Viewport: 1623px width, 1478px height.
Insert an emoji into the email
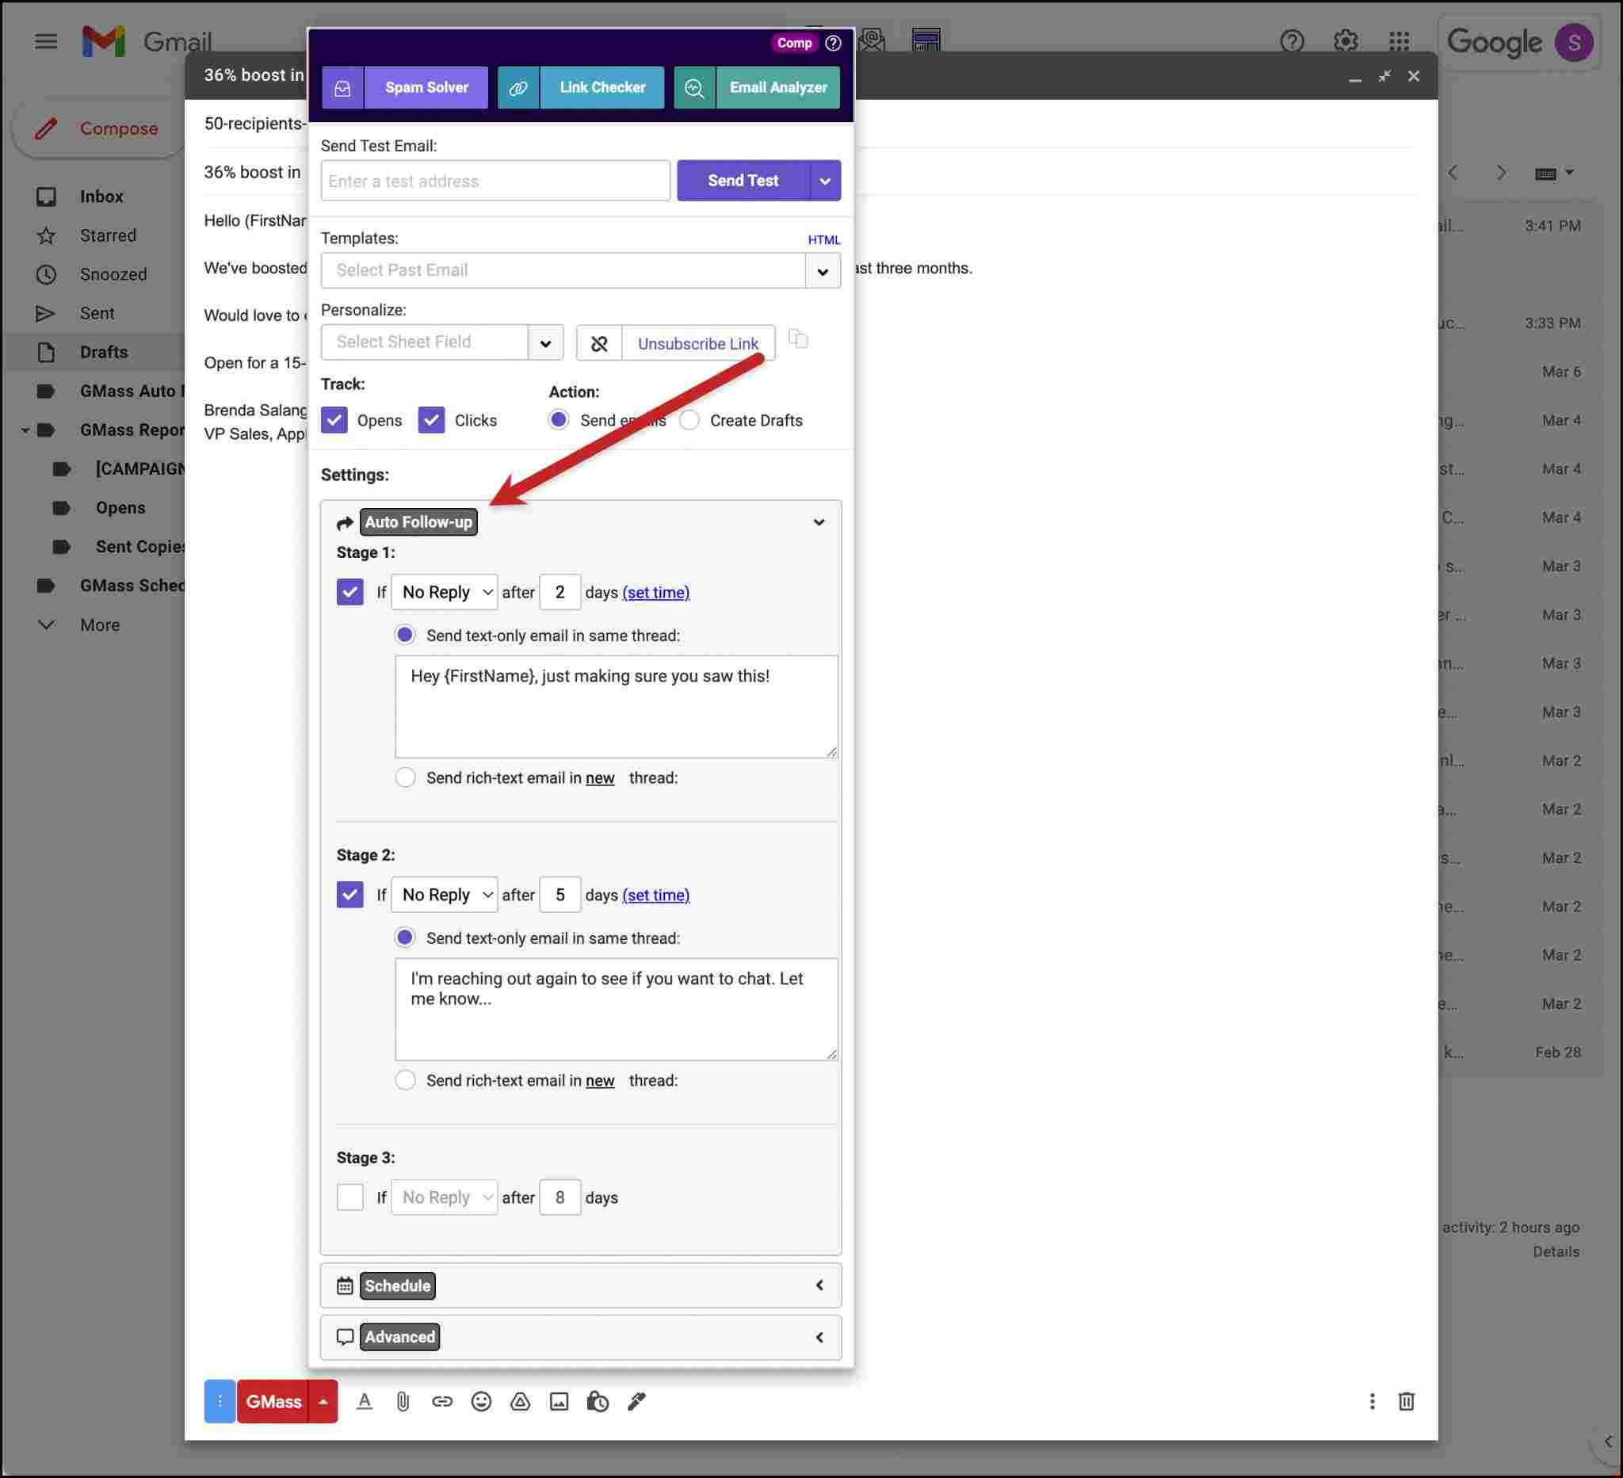click(x=480, y=1401)
